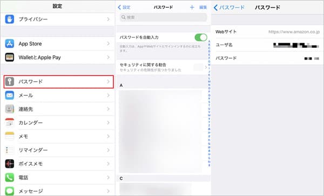Expand メモ row chevron
The image size is (324, 196).
point(109,136)
